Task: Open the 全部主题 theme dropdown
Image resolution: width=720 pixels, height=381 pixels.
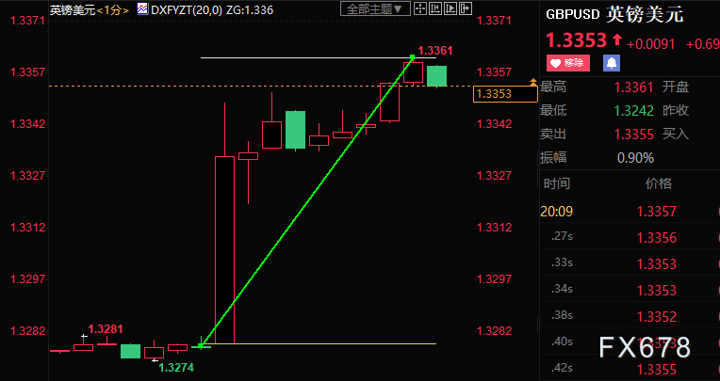Action: 375,8
